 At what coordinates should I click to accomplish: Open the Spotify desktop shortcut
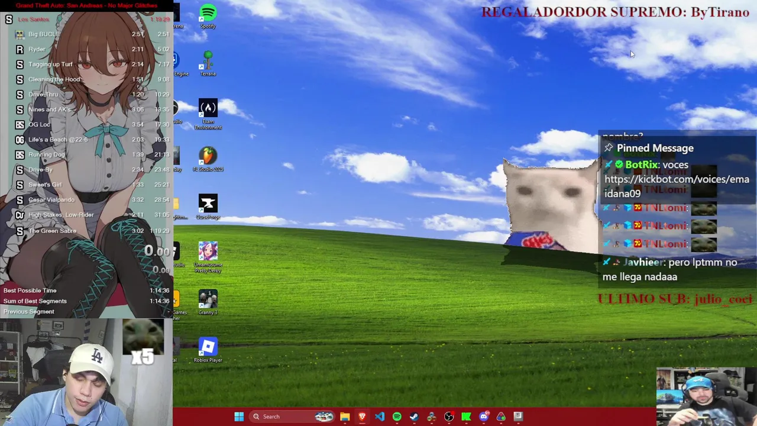208,16
